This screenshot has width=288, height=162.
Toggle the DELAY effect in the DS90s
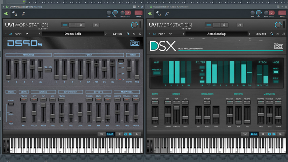(x=99, y=99)
